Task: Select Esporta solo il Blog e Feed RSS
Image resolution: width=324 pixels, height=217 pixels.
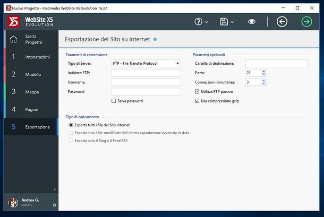Action: [71, 141]
